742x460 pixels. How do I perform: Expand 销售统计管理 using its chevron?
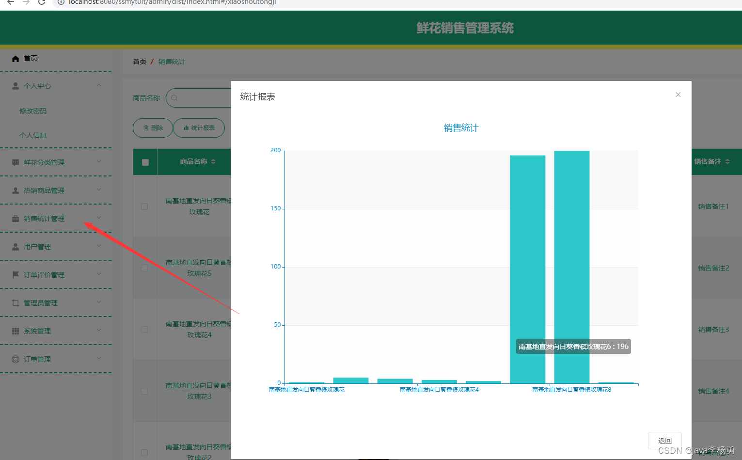[x=99, y=218]
